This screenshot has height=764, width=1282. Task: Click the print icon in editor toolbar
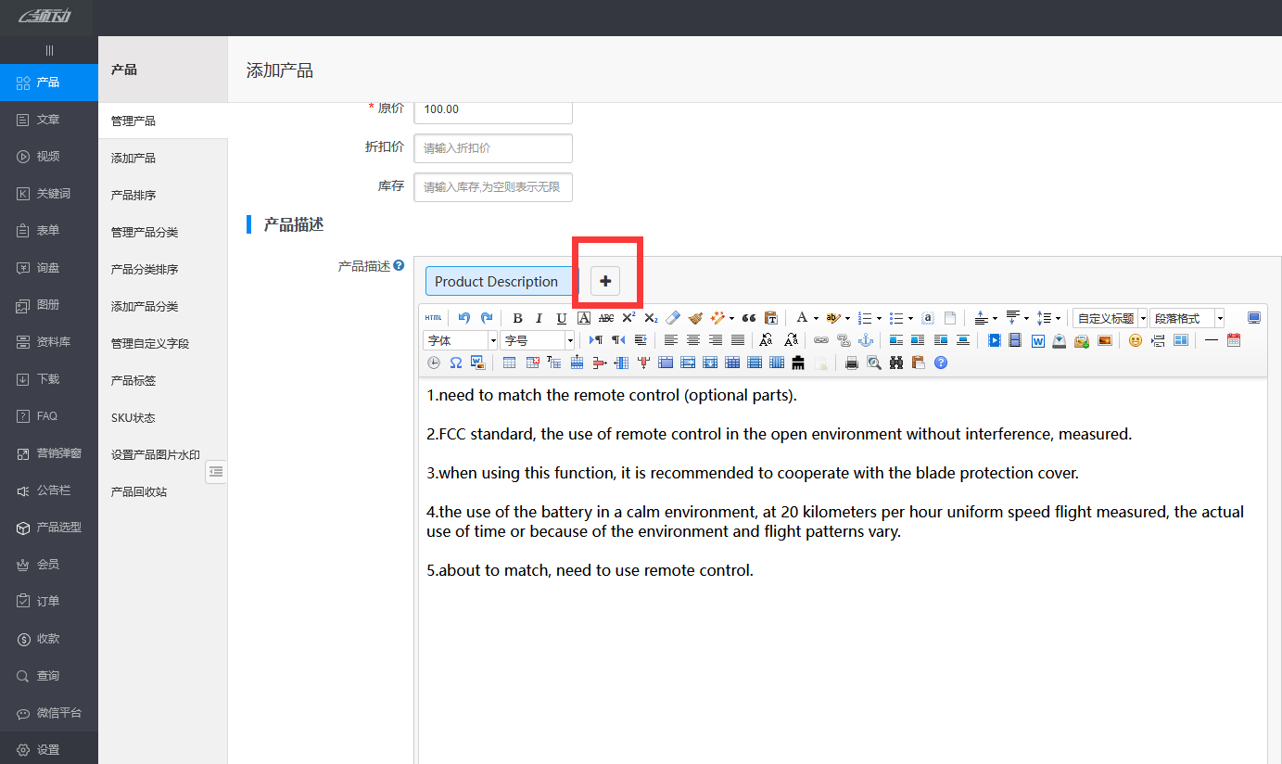click(852, 363)
